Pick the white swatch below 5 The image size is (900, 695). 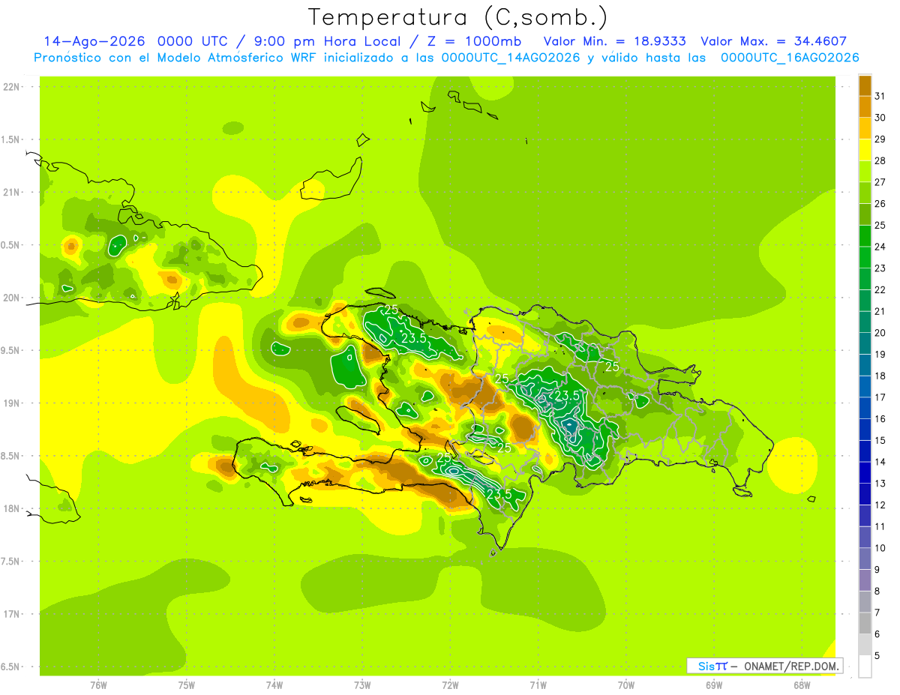click(865, 667)
